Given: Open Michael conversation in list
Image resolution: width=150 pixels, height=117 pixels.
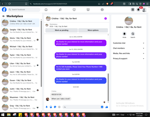Looking at the screenshot, I should (x=20, y=48).
